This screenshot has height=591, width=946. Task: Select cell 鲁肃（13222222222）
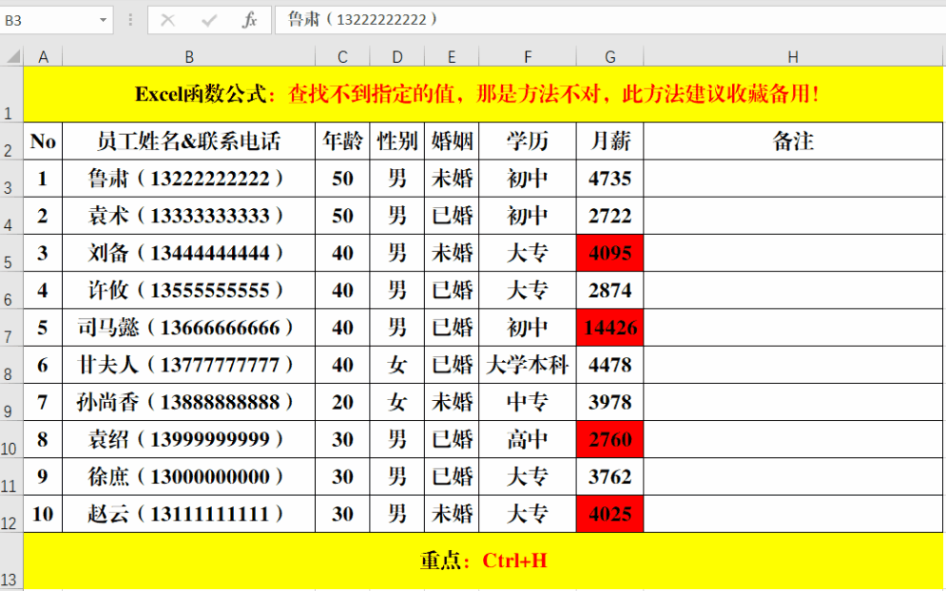click(189, 179)
